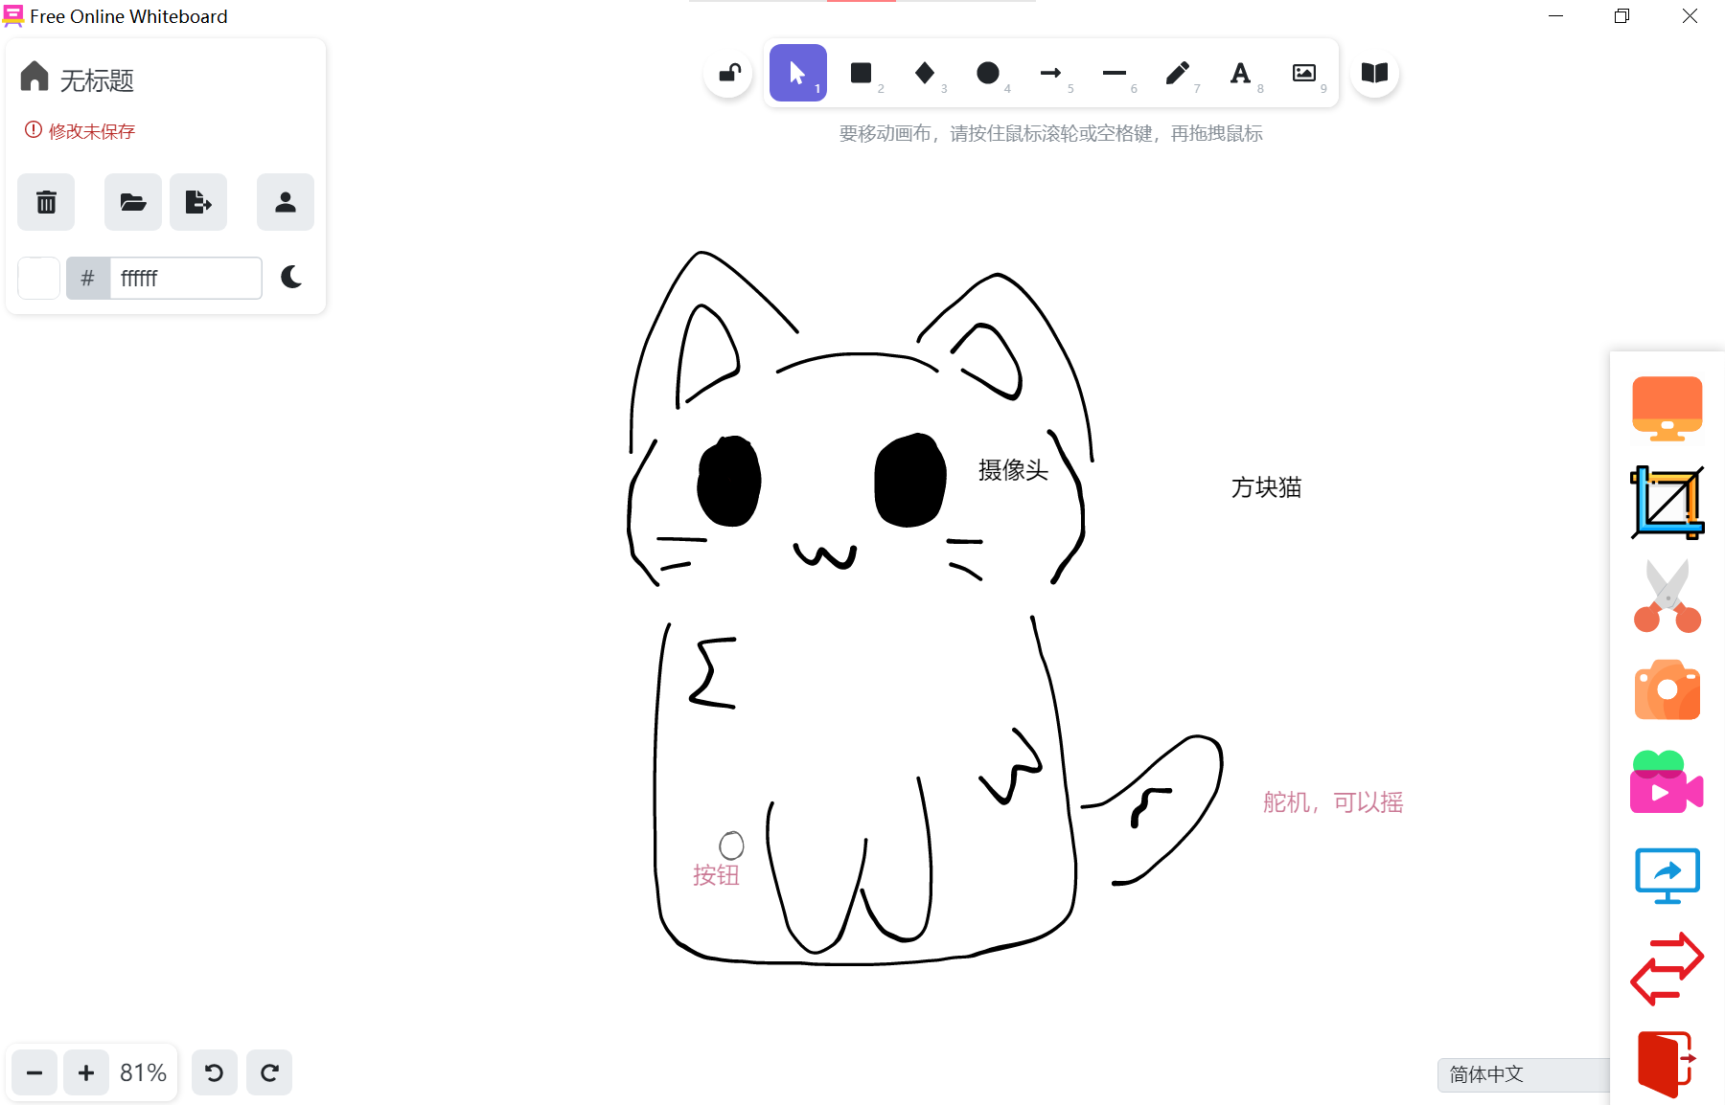Open the library book icon

[1375, 73]
